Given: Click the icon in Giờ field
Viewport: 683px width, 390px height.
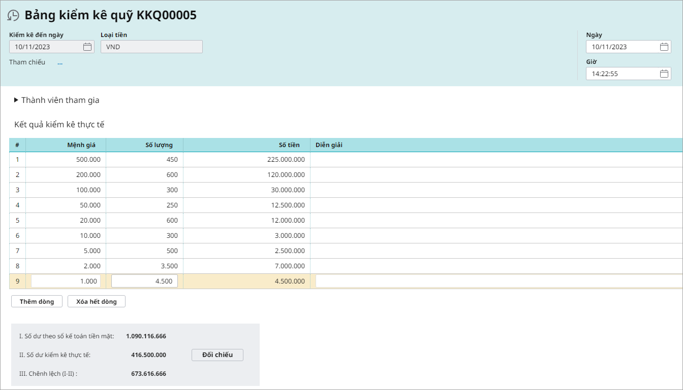Looking at the screenshot, I should click(664, 74).
